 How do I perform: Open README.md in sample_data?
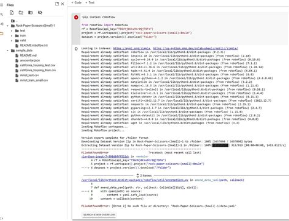click(x=28, y=55)
